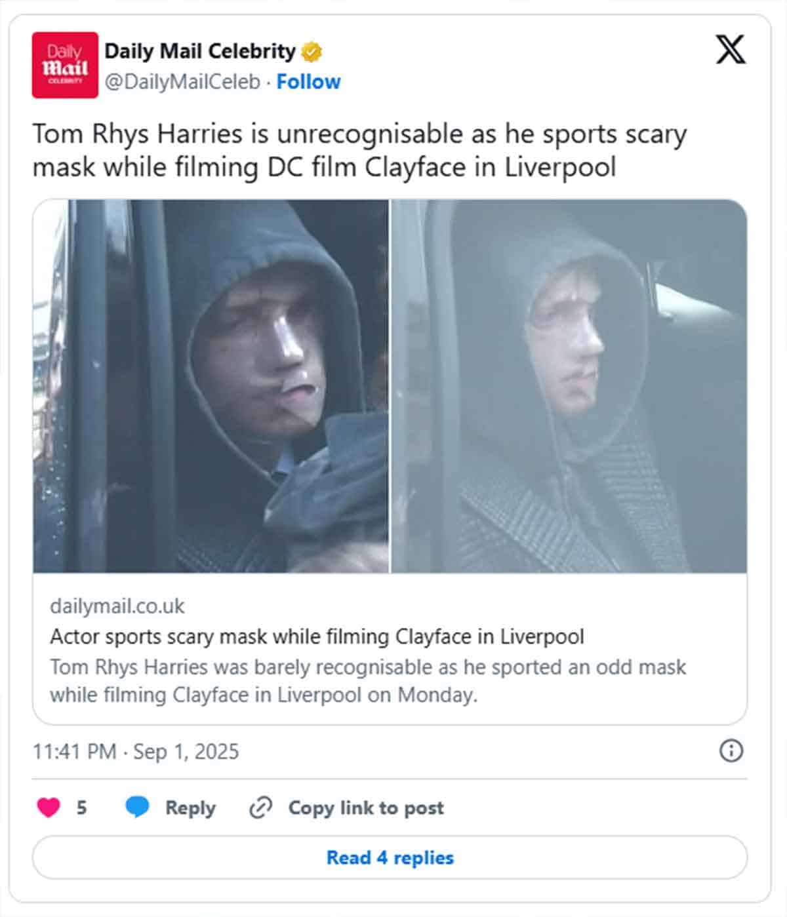Click the Reply text label
Image resolution: width=787 pixels, height=917 pixels.
pyautogui.click(x=190, y=808)
